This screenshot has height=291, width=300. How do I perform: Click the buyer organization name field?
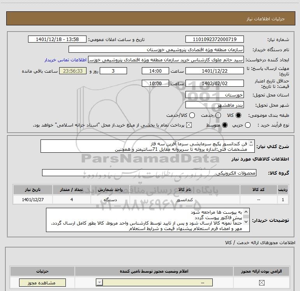156,49
